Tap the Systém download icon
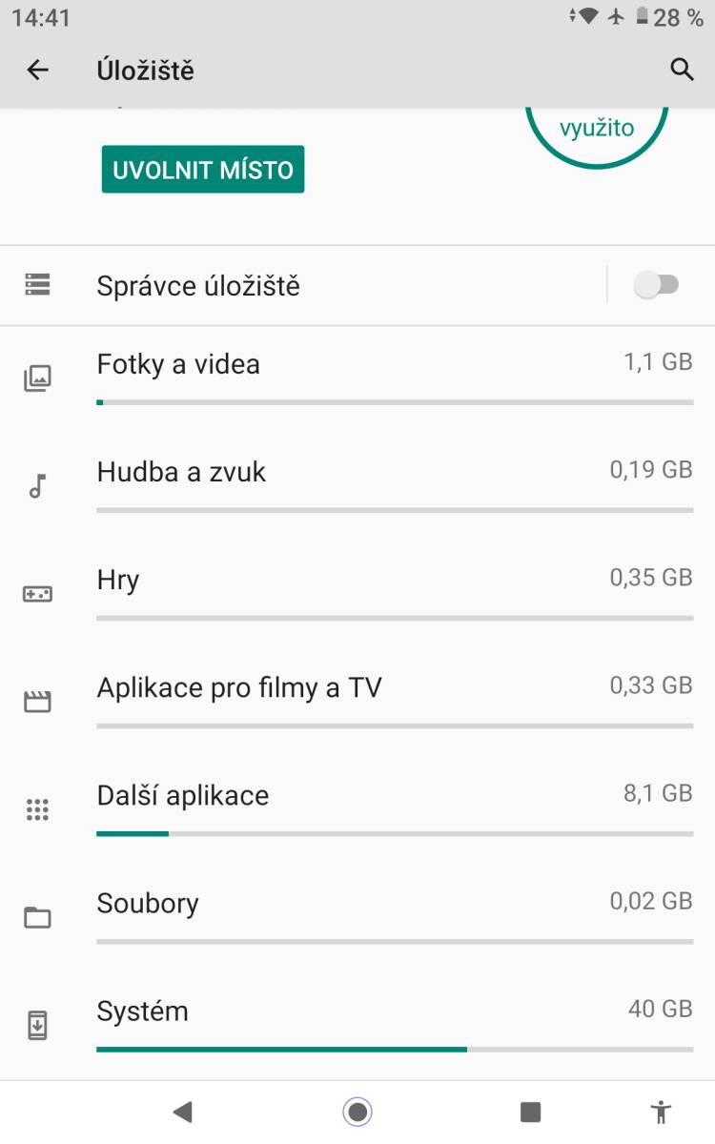The height and width of the screenshot is (1144, 715). [37, 1026]
